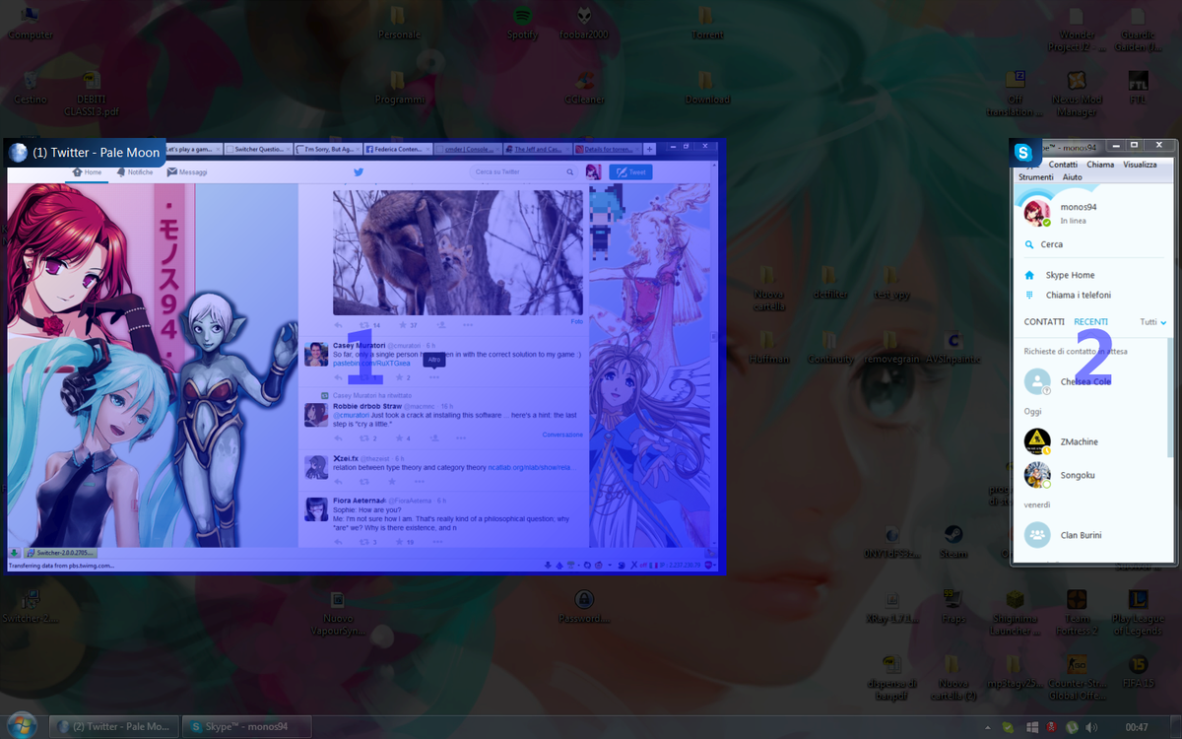Open Aiuto menu in Skype
The image size is (1182, 739).
point(1073,177)
